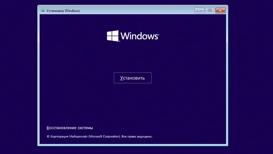Click the Windows setup title bar icon
Image resolution: width=273 pixels, height=154 pixels.
43,10
